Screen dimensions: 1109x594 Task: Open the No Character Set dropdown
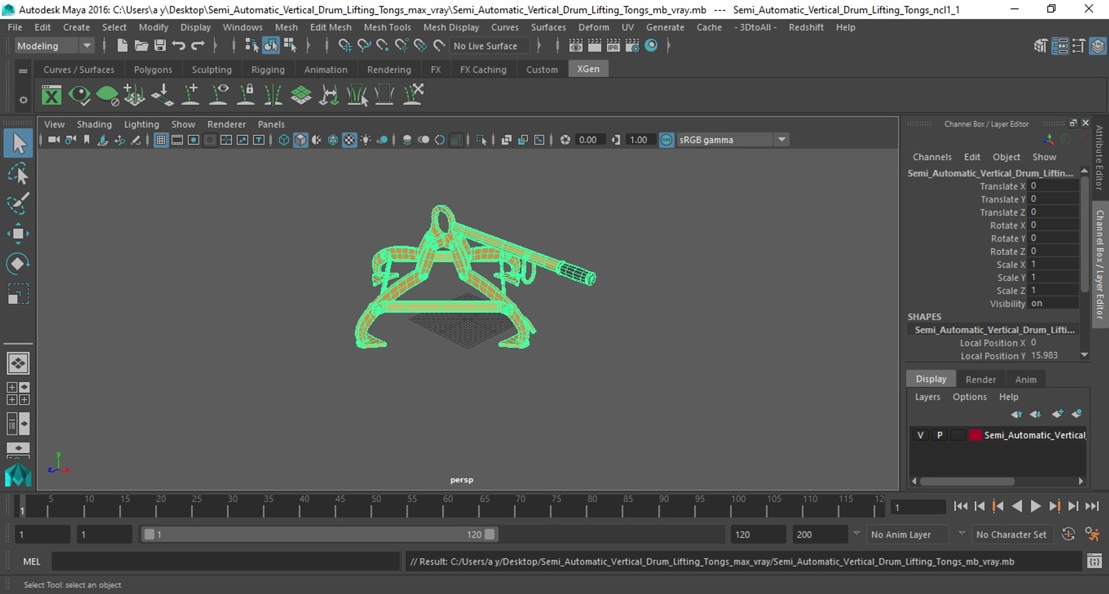(x=1013, y=534)
